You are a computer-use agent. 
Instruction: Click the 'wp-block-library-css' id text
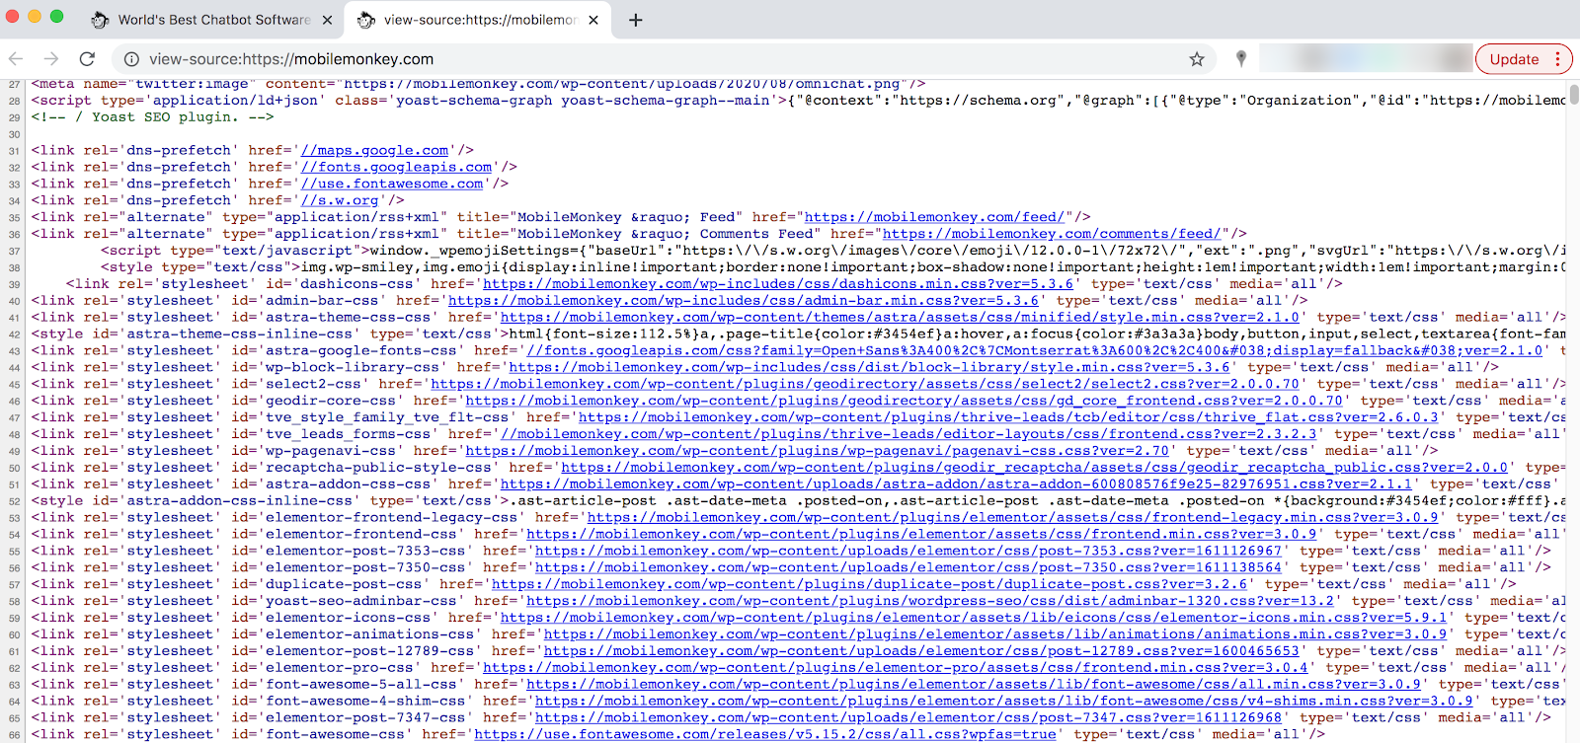click(353, 367)
